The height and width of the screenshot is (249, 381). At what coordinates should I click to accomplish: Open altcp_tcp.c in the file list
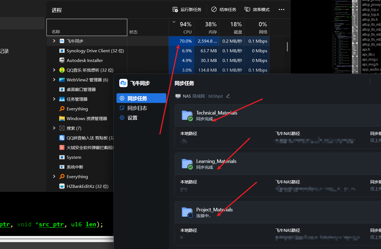(370, 9)
